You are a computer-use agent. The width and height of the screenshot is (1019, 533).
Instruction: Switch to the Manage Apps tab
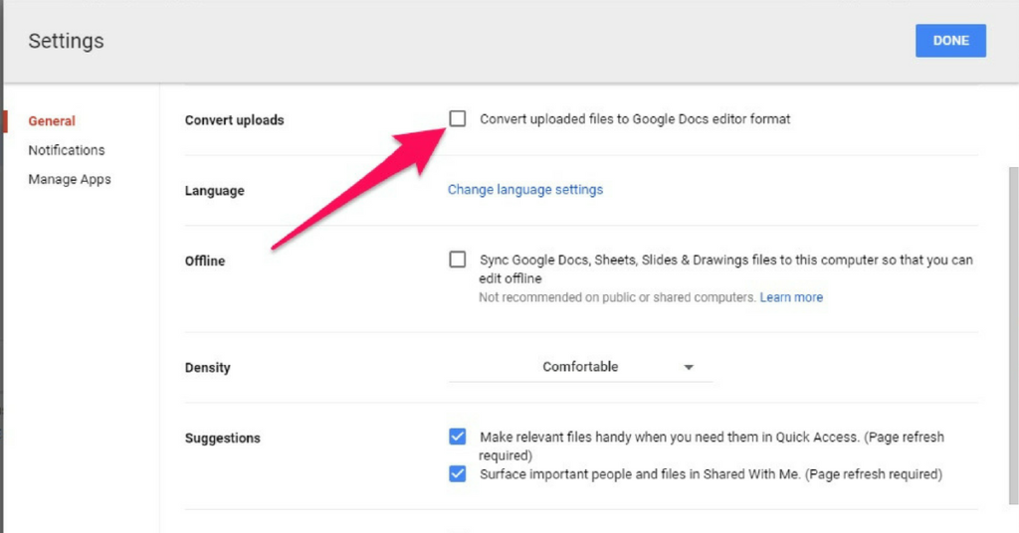(70, 179)
